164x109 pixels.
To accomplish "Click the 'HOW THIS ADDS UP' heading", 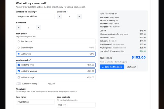I will pyautogui.click(x=108, y=14).
